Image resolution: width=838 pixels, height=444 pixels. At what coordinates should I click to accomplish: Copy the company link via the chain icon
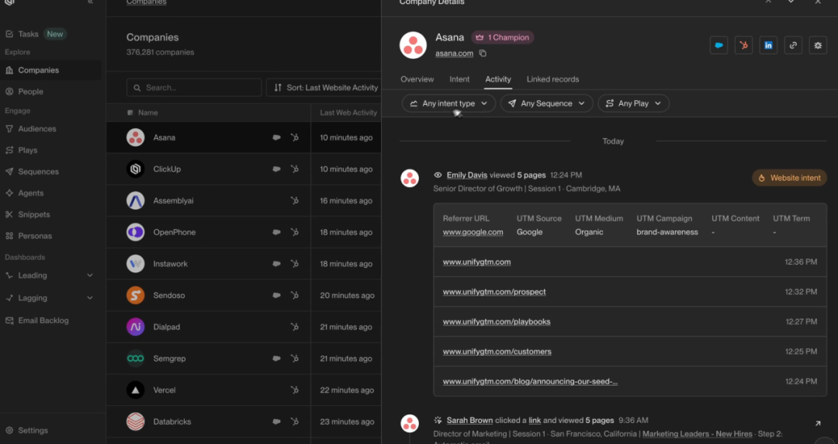[793, 46]
